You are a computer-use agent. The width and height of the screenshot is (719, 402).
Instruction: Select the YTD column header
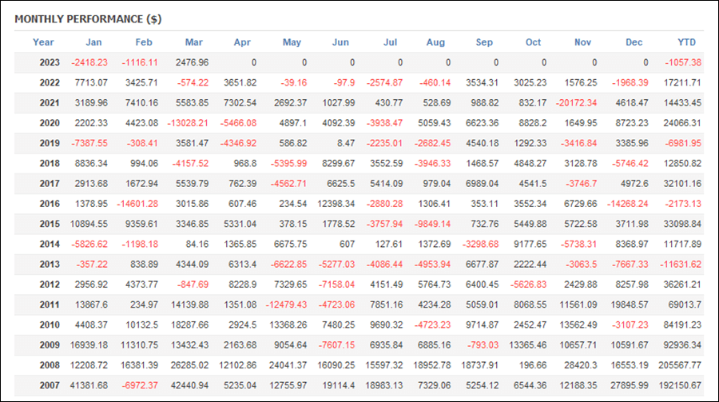pos(686,42)
